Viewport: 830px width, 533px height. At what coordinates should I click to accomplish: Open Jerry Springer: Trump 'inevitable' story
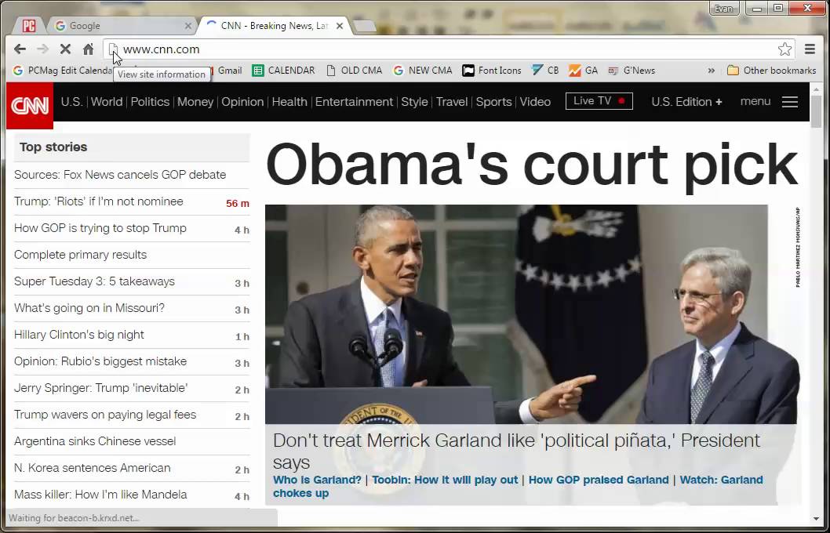pos(101,387)
